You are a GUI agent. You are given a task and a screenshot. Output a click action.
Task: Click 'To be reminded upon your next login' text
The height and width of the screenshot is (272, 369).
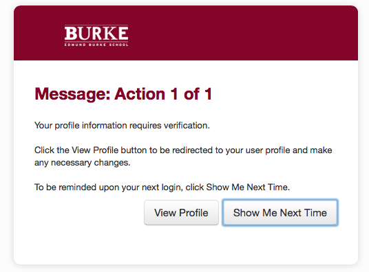[107, 188]
